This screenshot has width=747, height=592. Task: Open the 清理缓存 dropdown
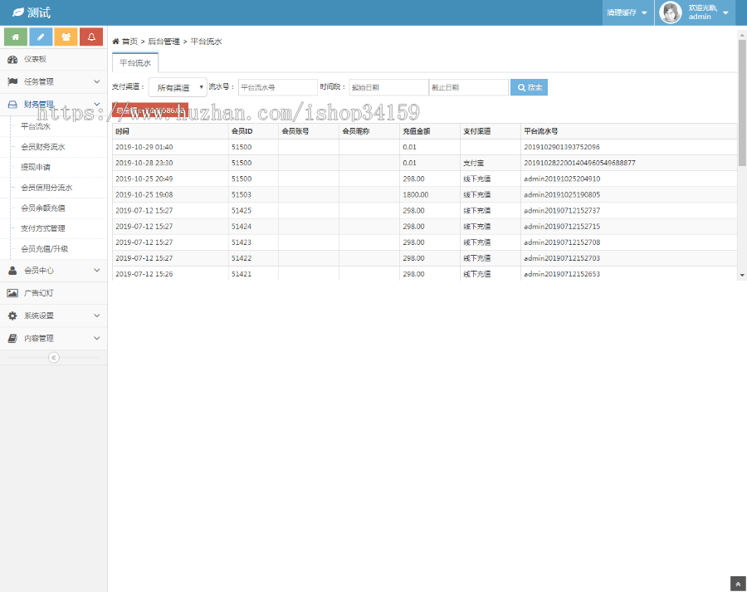627,12
